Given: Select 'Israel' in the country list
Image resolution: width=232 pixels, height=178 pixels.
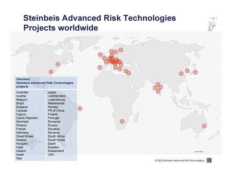Looking at the screenshot, I should 20,155.
